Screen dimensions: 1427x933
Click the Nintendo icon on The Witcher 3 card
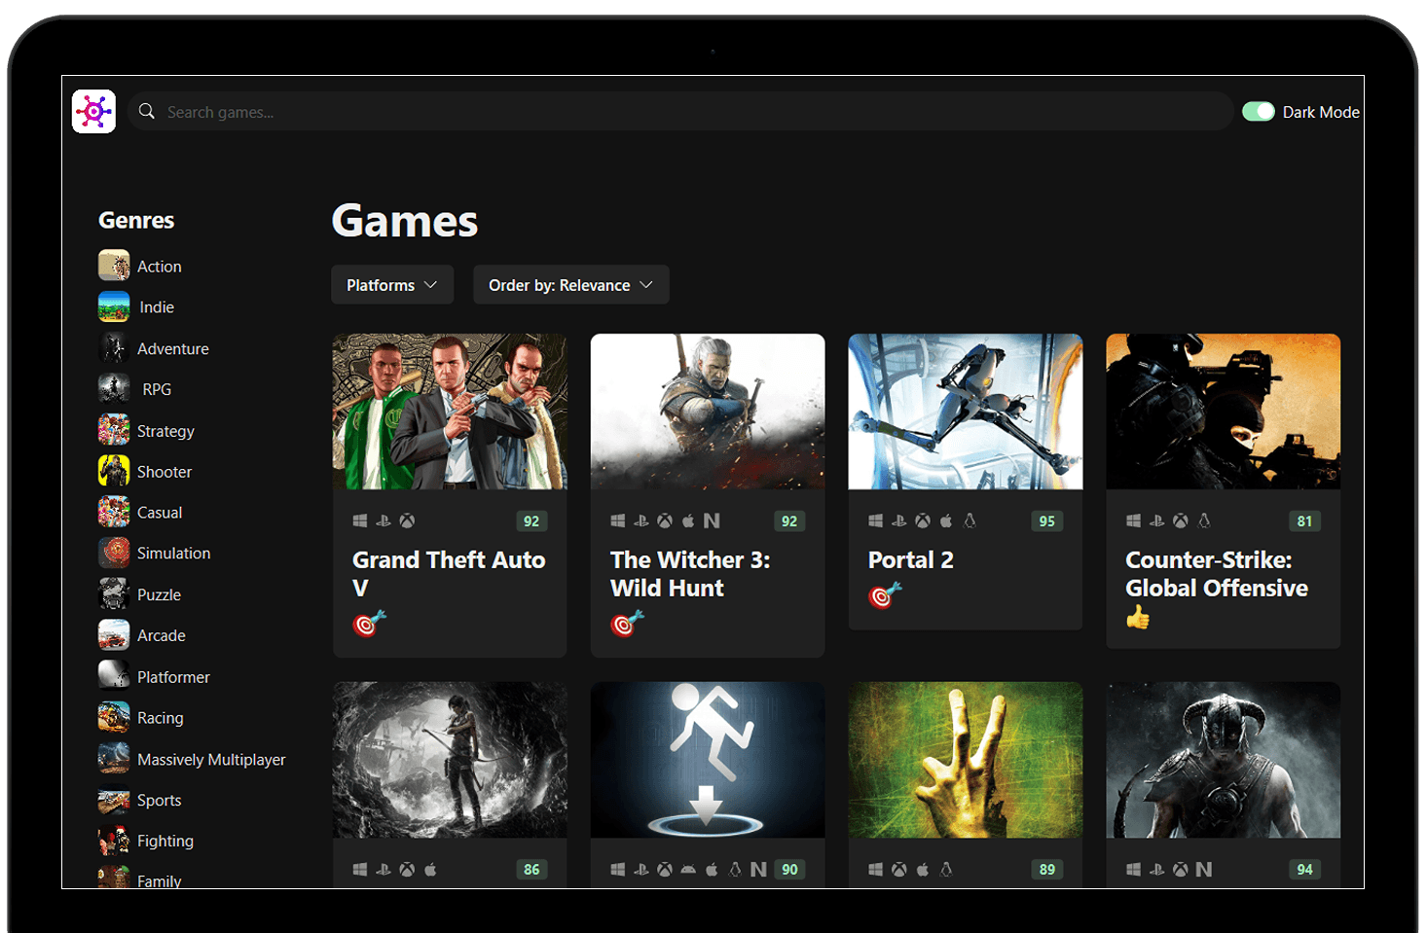pyautogui.click(x=713, y=520)
